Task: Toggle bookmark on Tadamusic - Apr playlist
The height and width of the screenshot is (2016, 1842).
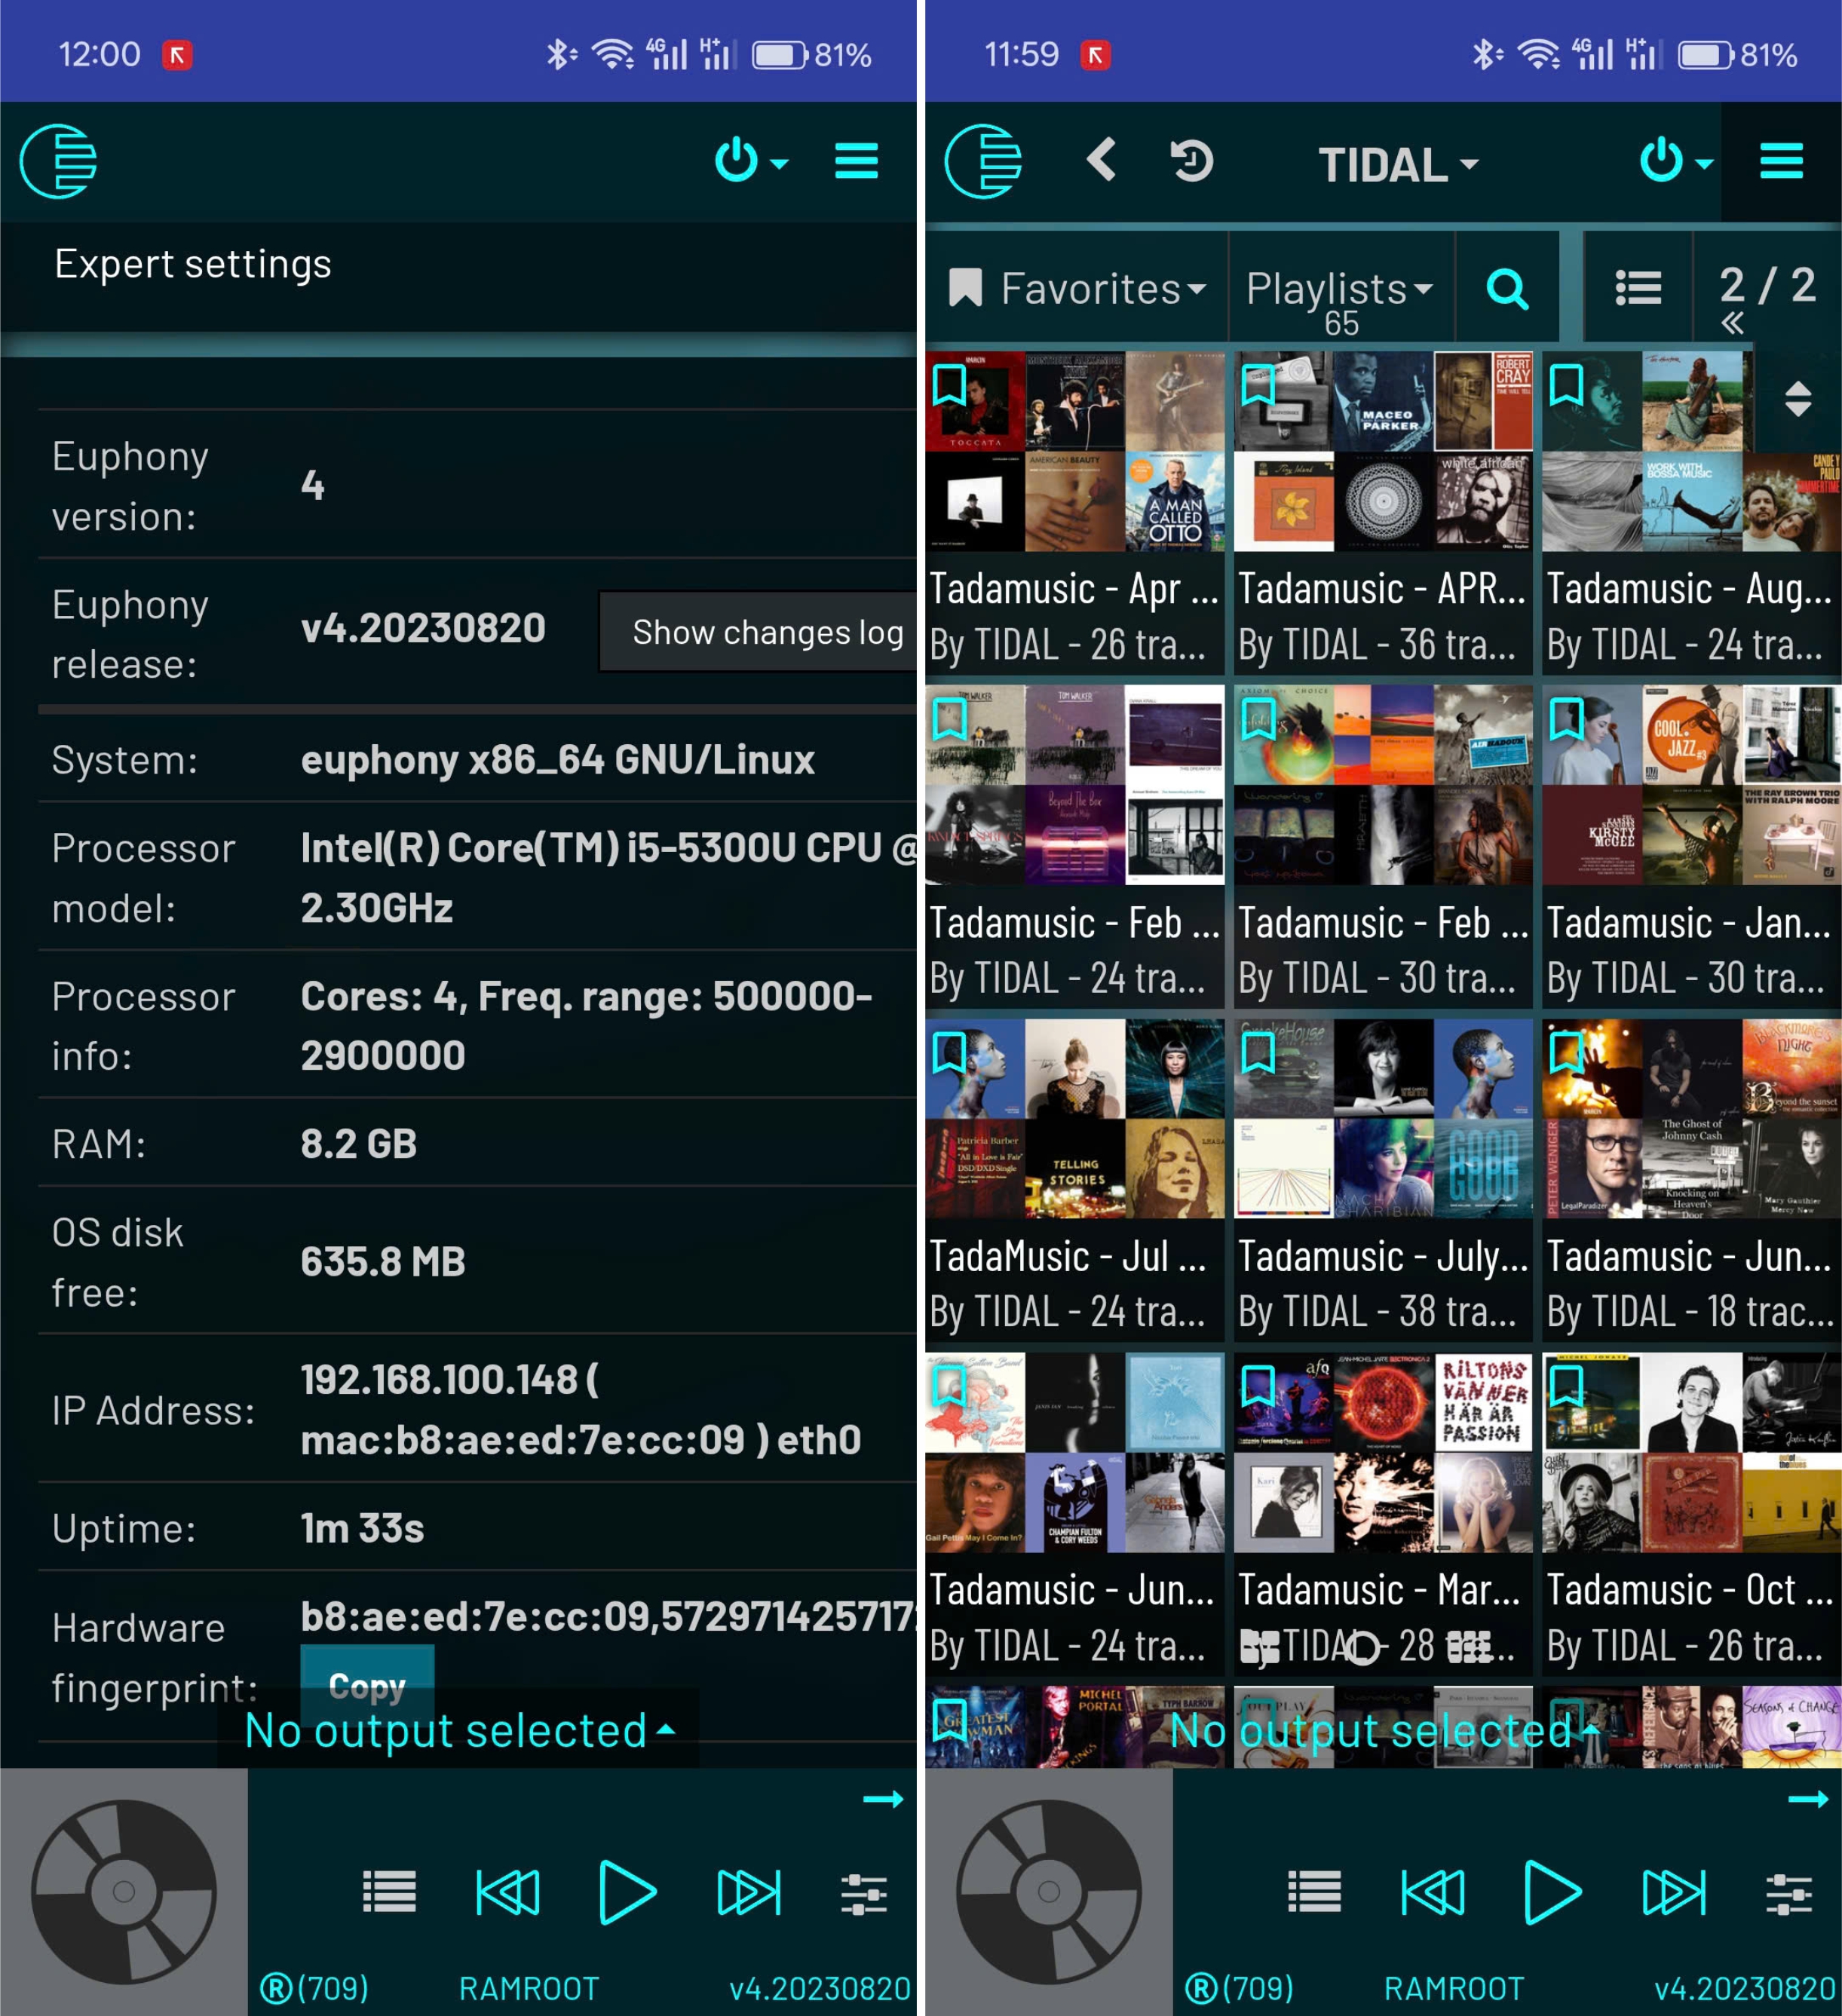Action: coord(949,385)
